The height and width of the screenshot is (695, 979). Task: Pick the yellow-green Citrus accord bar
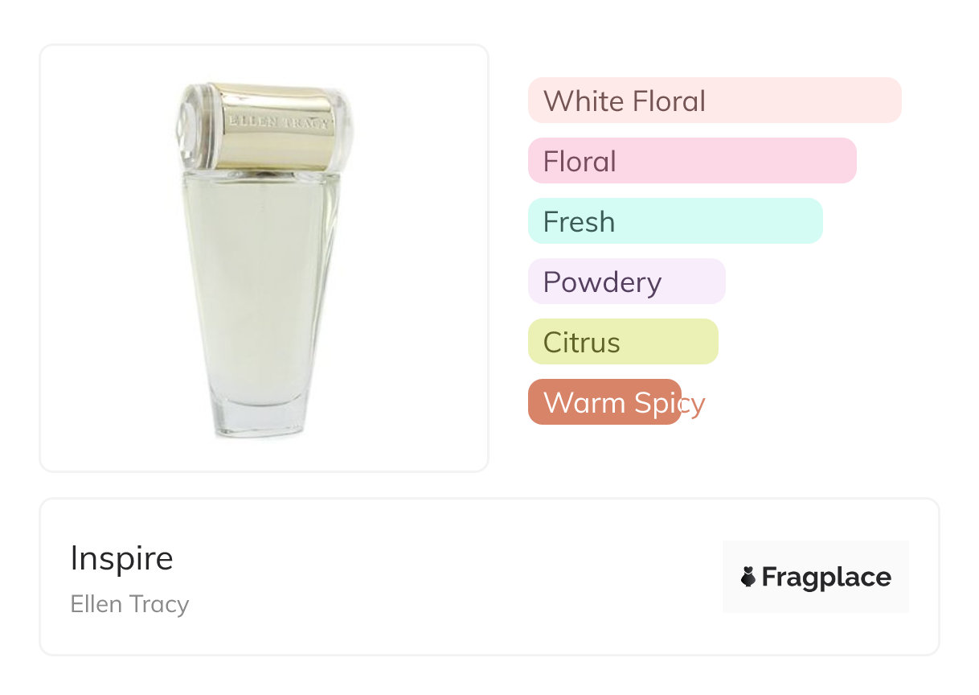(x=622, y=342)
